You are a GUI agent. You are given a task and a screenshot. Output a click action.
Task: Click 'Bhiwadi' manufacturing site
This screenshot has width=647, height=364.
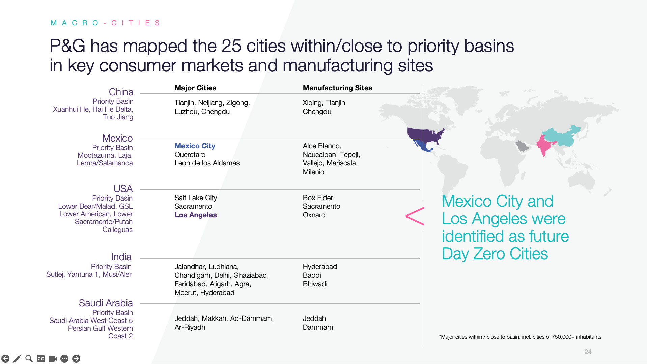coord(315,284)
